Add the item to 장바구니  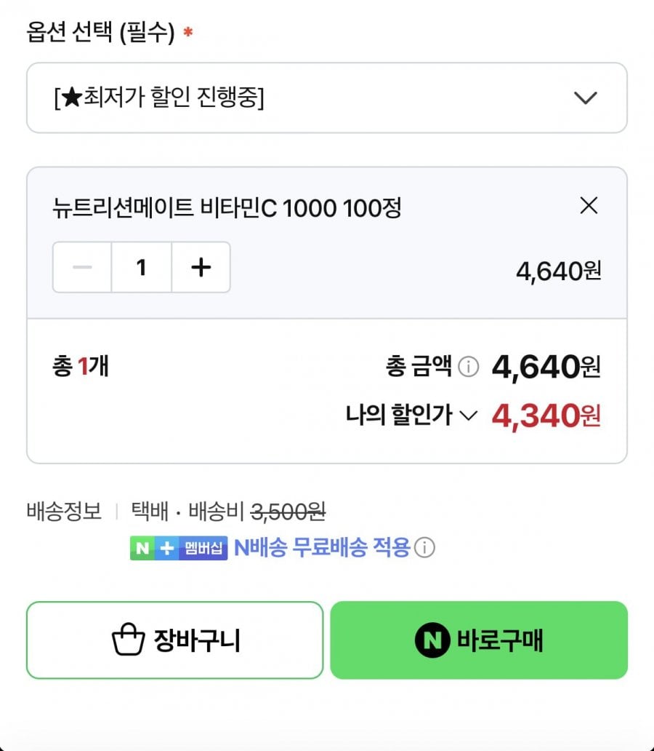(x=174, y=640)
